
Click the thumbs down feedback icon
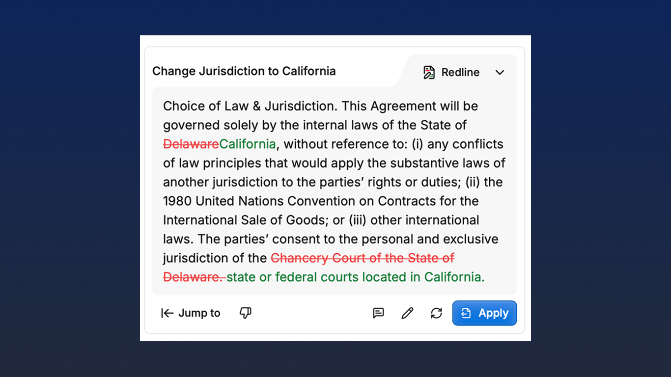[246, 313]
